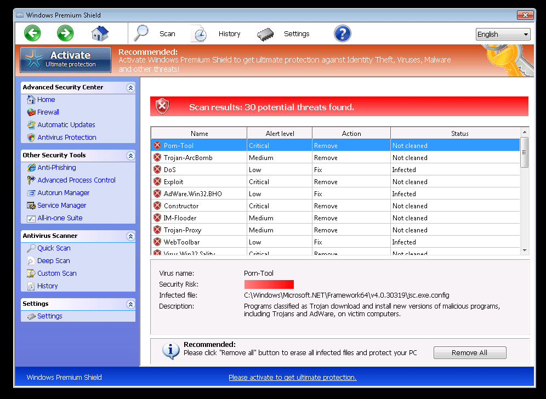Screen dimensions: 546x399
Task: Open the English language dropdown
Action: (x=503, y=35)
